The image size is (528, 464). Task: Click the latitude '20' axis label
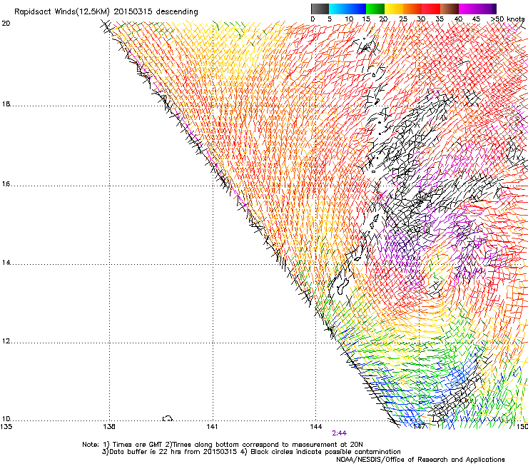click(x=6, y=24)
